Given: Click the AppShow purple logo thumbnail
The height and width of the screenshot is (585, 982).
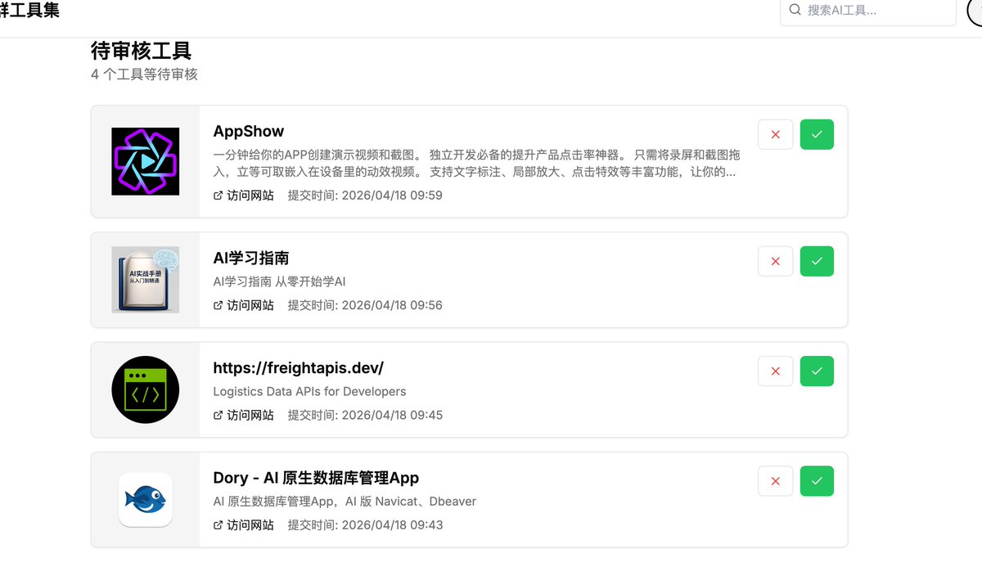Looking at the screenshot, I should pyautogui.click(x=145, y=161).
